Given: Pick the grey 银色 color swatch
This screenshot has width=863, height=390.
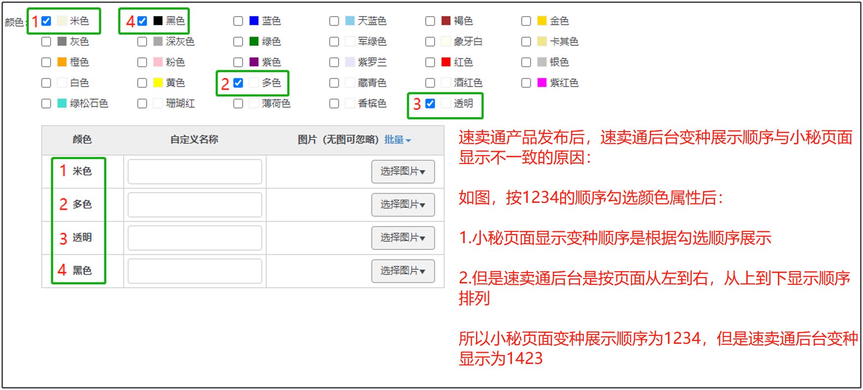Looking at the screenshot, I should point(542,62).
